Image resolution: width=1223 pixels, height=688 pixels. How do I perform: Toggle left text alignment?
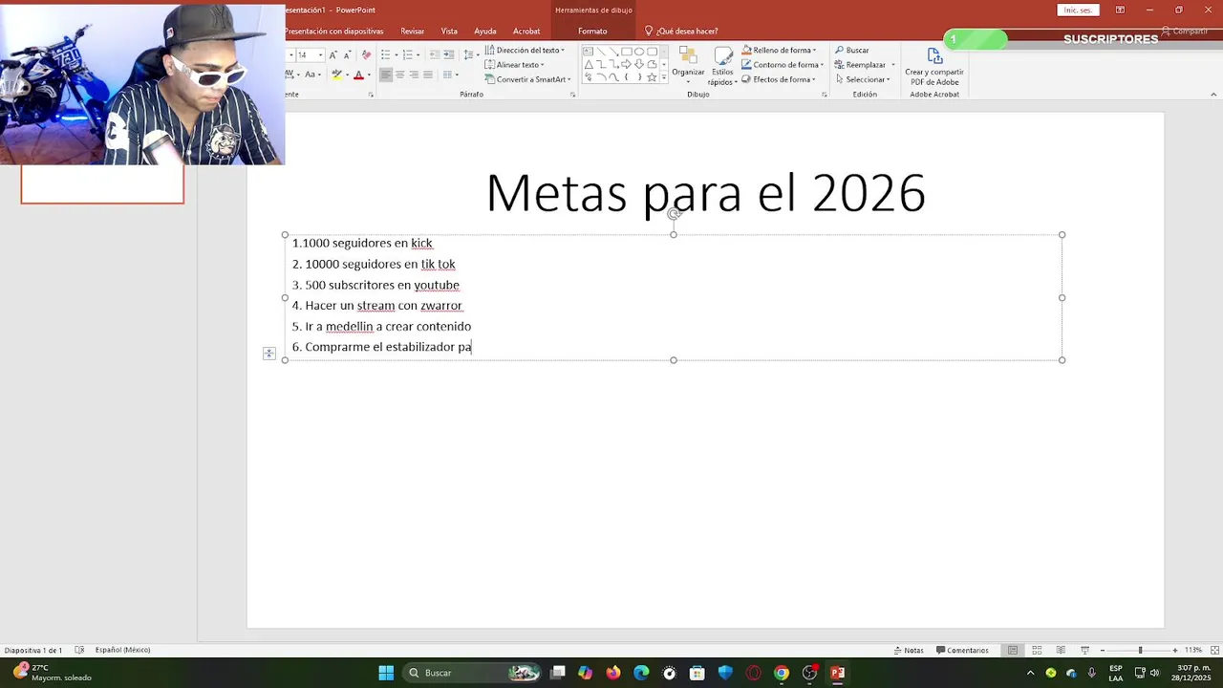(x=386, y=75)
